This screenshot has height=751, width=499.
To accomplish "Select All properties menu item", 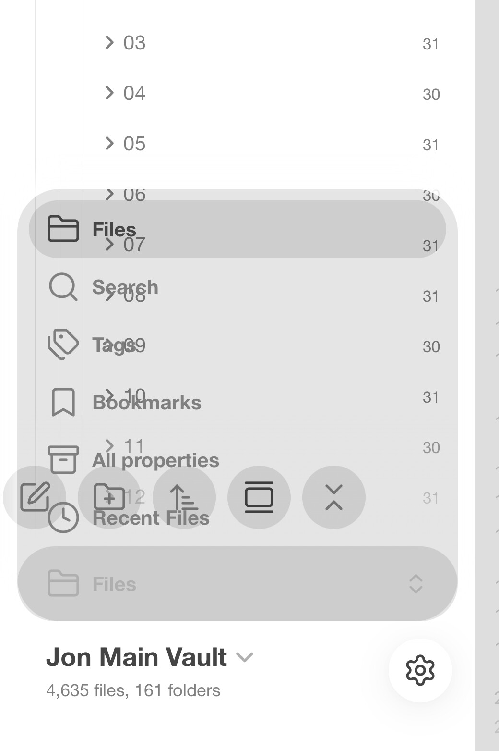I will (155, 460).
